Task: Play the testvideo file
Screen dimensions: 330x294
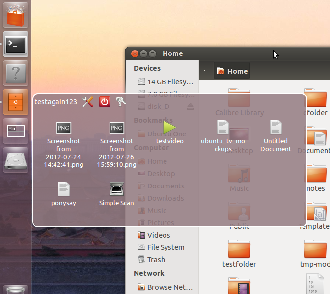Action: pyautogui.click(x=169, y=133)
